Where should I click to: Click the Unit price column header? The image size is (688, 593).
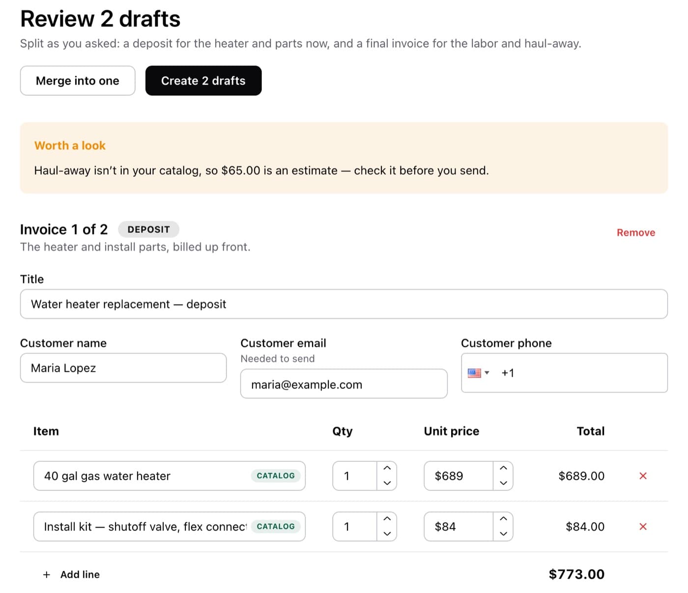(452, 431)
